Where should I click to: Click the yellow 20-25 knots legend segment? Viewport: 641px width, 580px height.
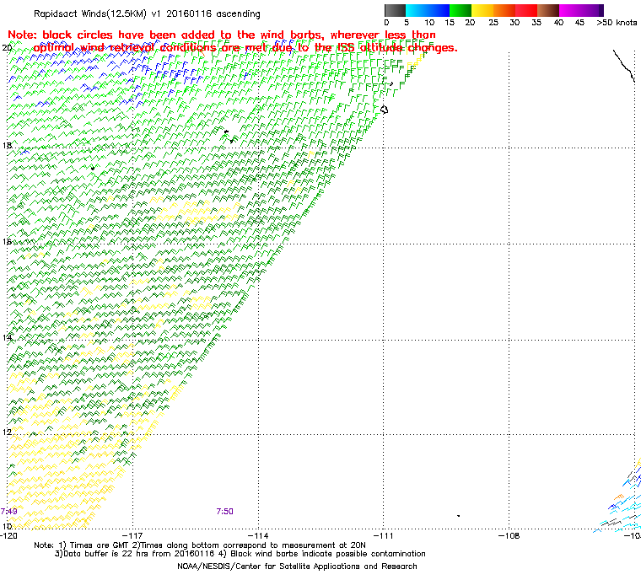click(x=482, y=10)
